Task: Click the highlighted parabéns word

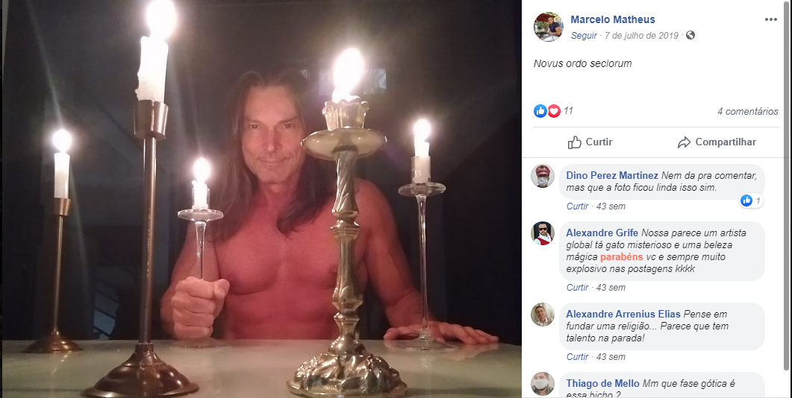Action: 621,256
